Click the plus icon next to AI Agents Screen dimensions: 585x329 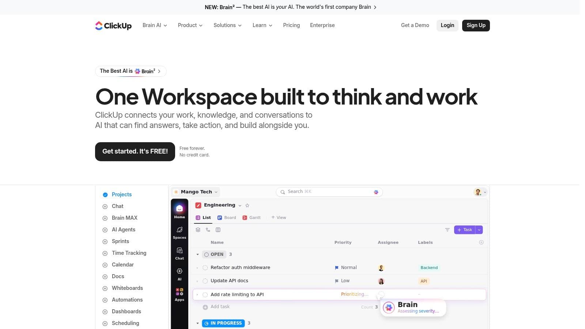tap(105, 230)
